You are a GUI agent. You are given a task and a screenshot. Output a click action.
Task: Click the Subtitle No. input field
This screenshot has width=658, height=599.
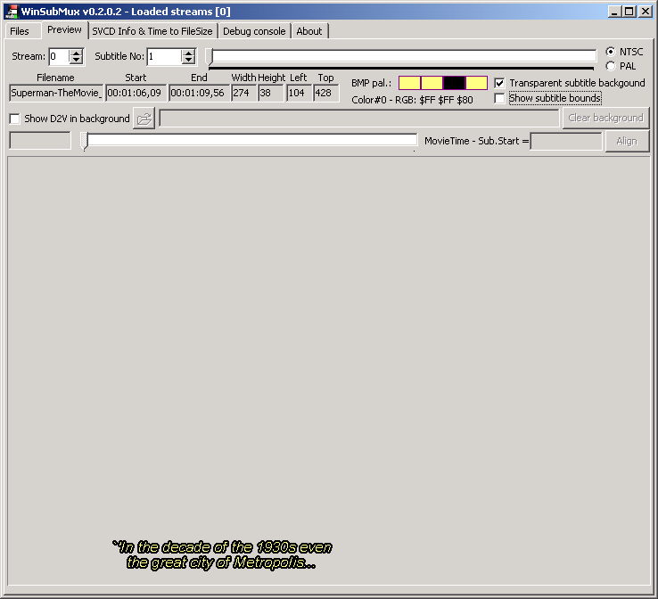coord(164,57)
